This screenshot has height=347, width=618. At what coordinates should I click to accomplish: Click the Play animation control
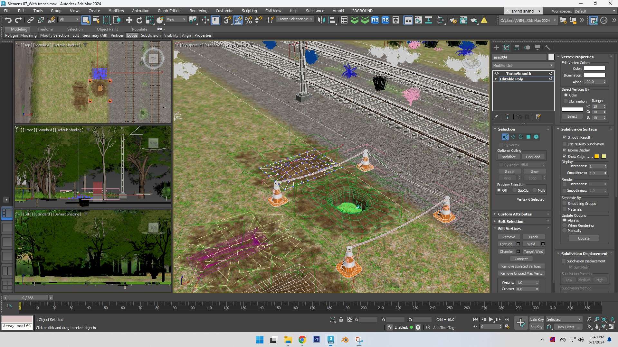[490, 319]
